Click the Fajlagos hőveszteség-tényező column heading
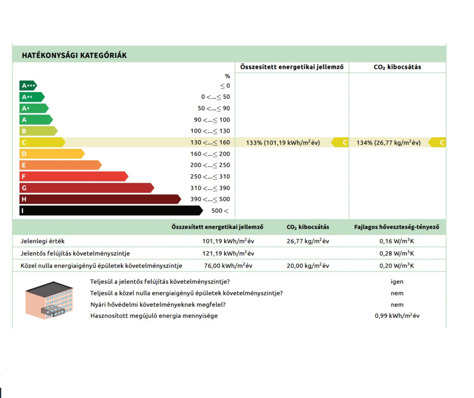Image resolution: width=474 pixels, height=398 pixels. point(397,227)
